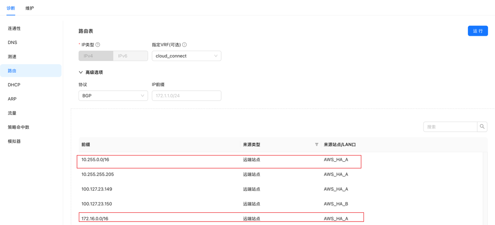
Task: Click the 运行 button to run query
Action: point(478,30)
